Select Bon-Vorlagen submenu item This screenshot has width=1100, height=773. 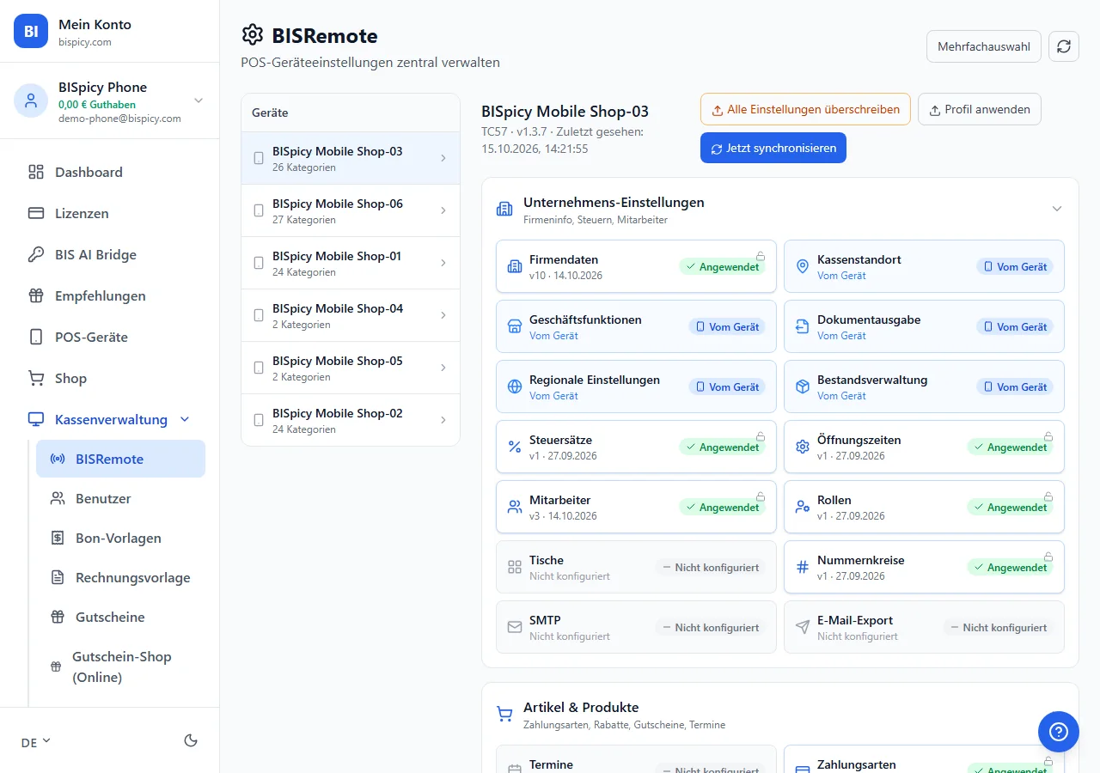[x=120, y=538]
